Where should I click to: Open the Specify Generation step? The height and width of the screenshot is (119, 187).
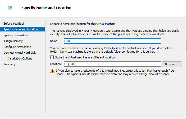pyautogui.click(x=16, y=35)
